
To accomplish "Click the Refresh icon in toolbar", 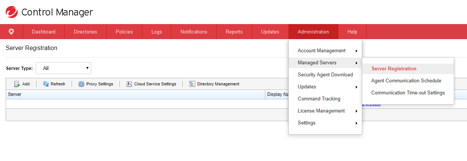I will [46, 84].
